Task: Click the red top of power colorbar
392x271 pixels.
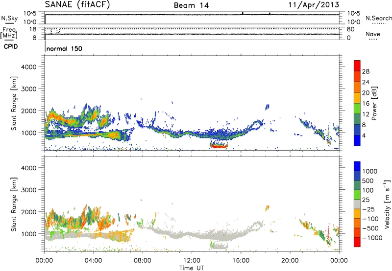Action: click(x=357, y=66)
